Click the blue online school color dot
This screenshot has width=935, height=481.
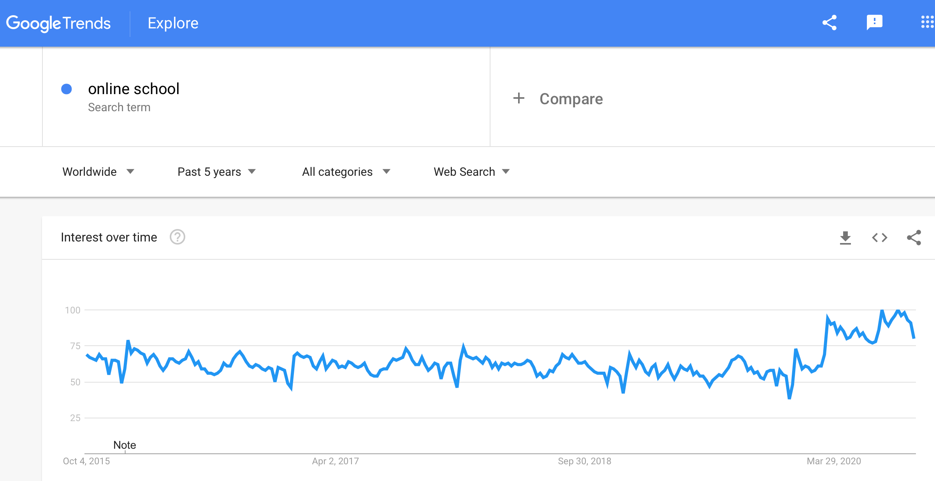click(x=67, y=89)
